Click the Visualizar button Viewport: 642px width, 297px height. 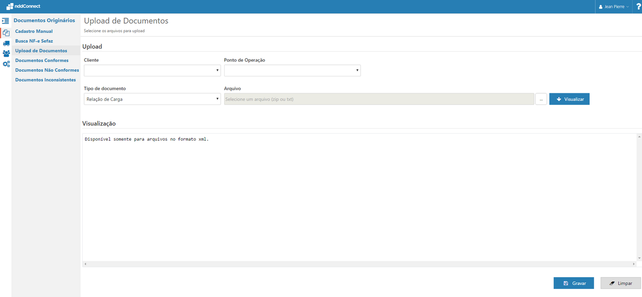pos(569,99)
